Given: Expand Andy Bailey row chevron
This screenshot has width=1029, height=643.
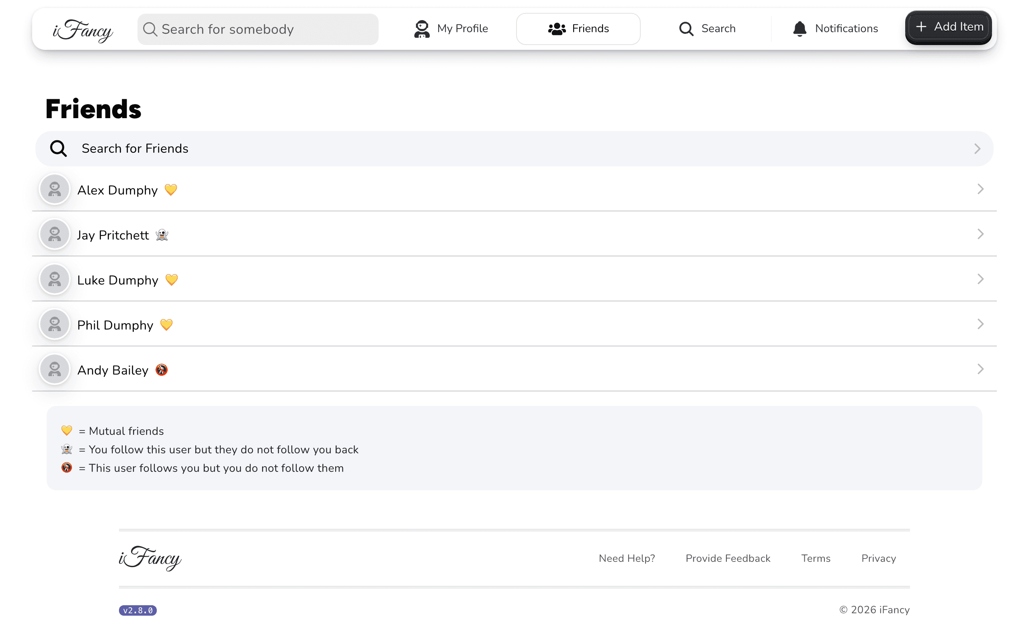Looking at the screenshot, I should coord(980,369).
